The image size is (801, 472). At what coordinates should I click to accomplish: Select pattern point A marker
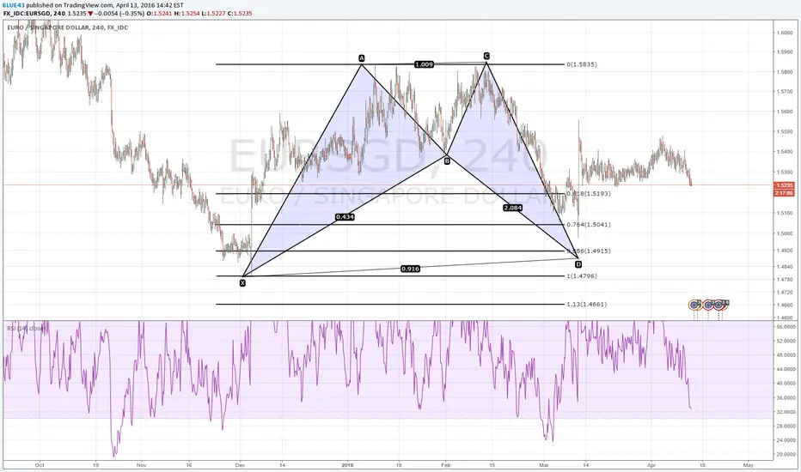(x=362, y=57)
